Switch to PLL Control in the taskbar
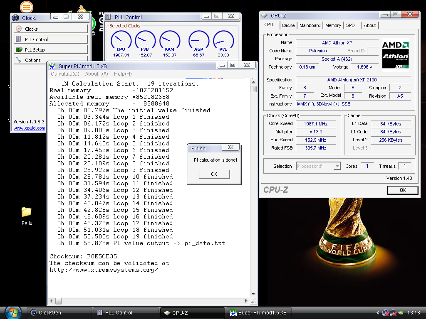Viewport: 426px width, 319px height. (126, 313)
